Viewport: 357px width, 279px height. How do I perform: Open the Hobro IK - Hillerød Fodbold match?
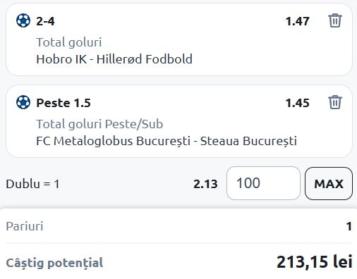[x=114, y=59]
